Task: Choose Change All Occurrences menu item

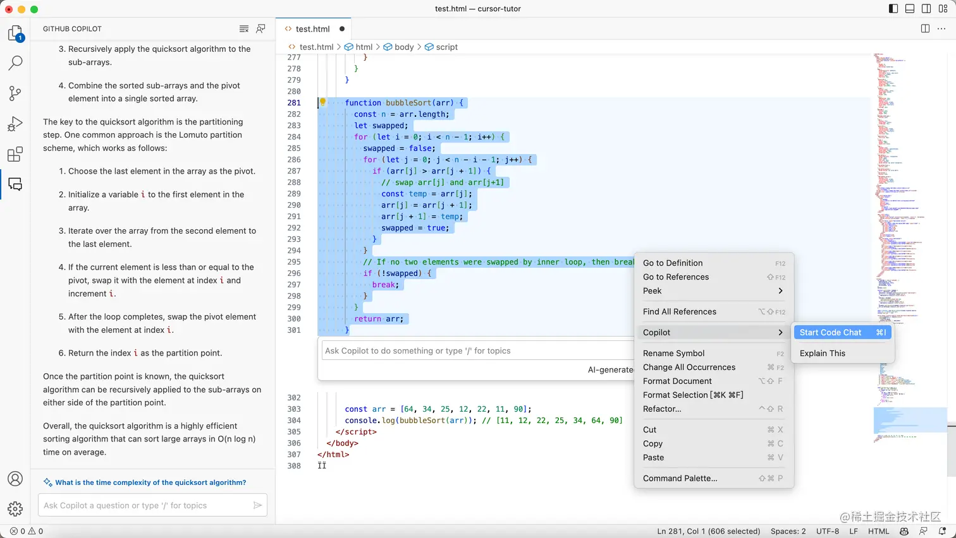Action: click(714, 368)
